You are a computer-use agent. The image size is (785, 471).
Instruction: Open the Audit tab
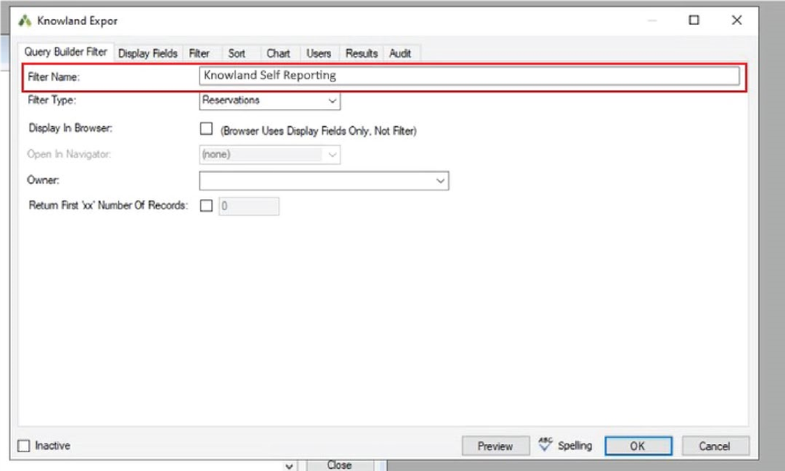point(400,54)
